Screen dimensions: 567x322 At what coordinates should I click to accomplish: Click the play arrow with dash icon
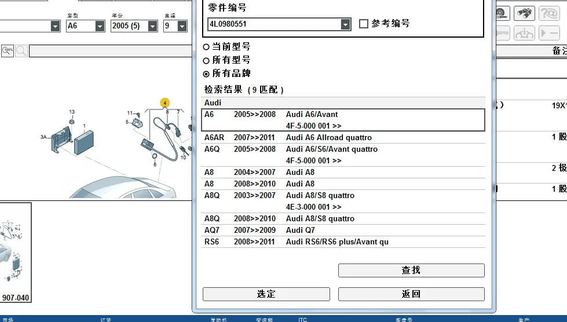pyautogui.click(x=549, y=33)
